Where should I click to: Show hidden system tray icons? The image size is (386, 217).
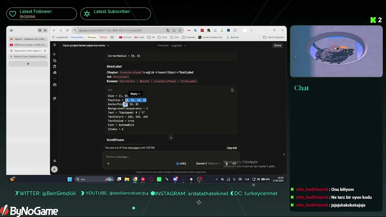[217, 179]
